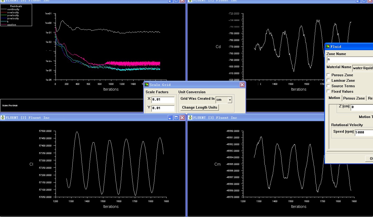The image size is (373, 217).
Task: Close the Scale Grid dialog
Action: (242, 85)
